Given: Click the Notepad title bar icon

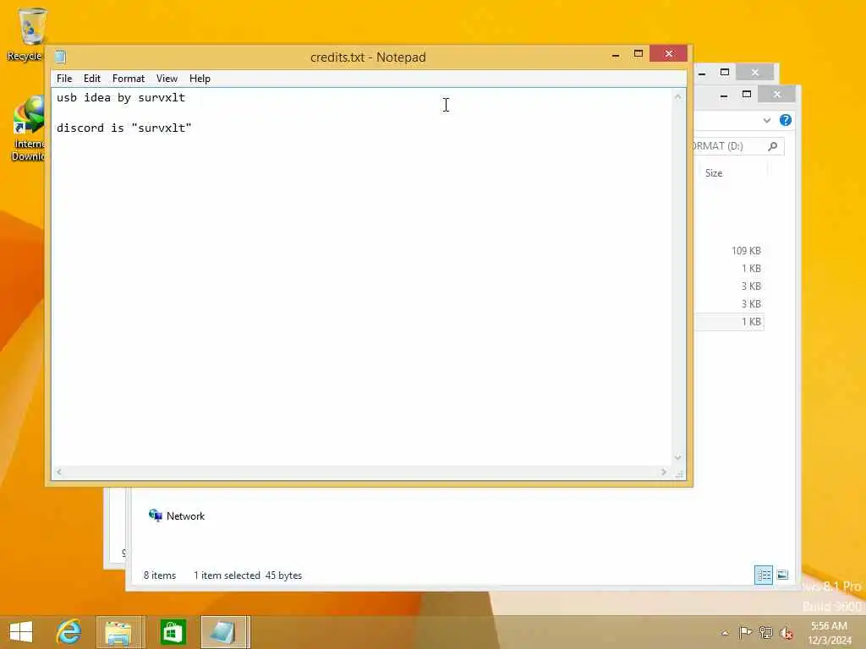Looking at the screenshot, I should [60, 57].
